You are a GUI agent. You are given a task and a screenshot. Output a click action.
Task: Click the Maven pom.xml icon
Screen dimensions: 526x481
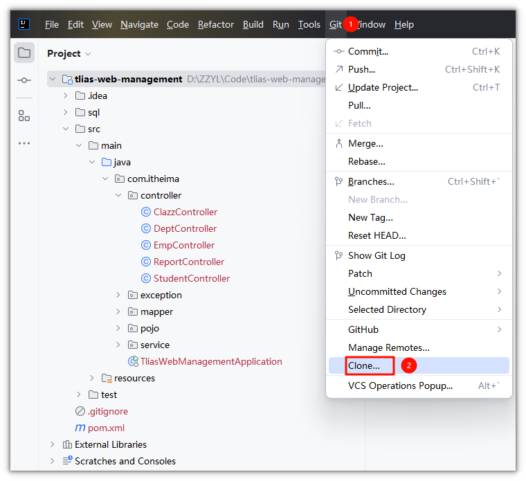click(80, 428)
